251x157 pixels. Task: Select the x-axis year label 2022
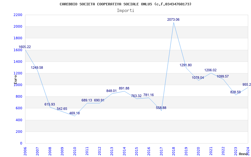223,151
